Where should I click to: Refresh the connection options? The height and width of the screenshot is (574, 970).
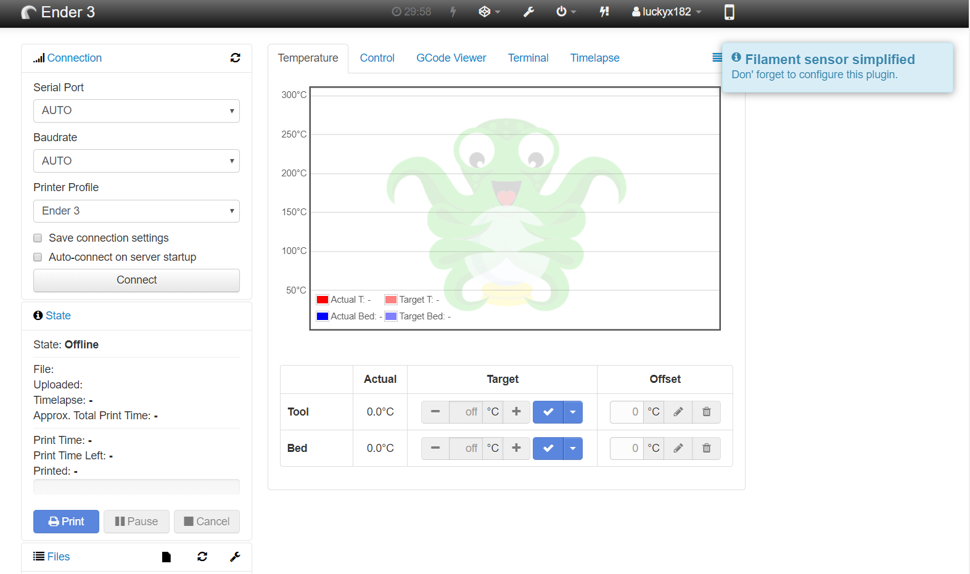click(236, 57)
